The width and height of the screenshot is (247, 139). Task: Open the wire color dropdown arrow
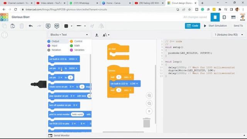coord(71,26)
